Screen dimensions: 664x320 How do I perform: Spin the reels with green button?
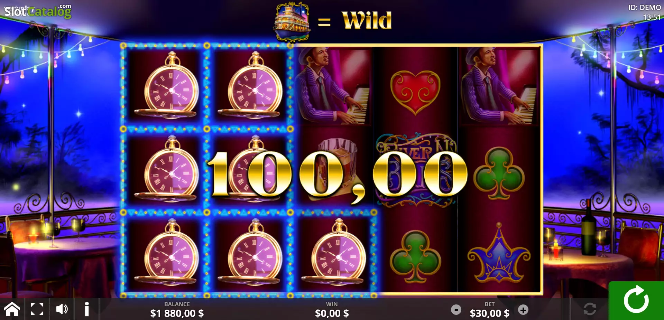click(x=636, y=300)
